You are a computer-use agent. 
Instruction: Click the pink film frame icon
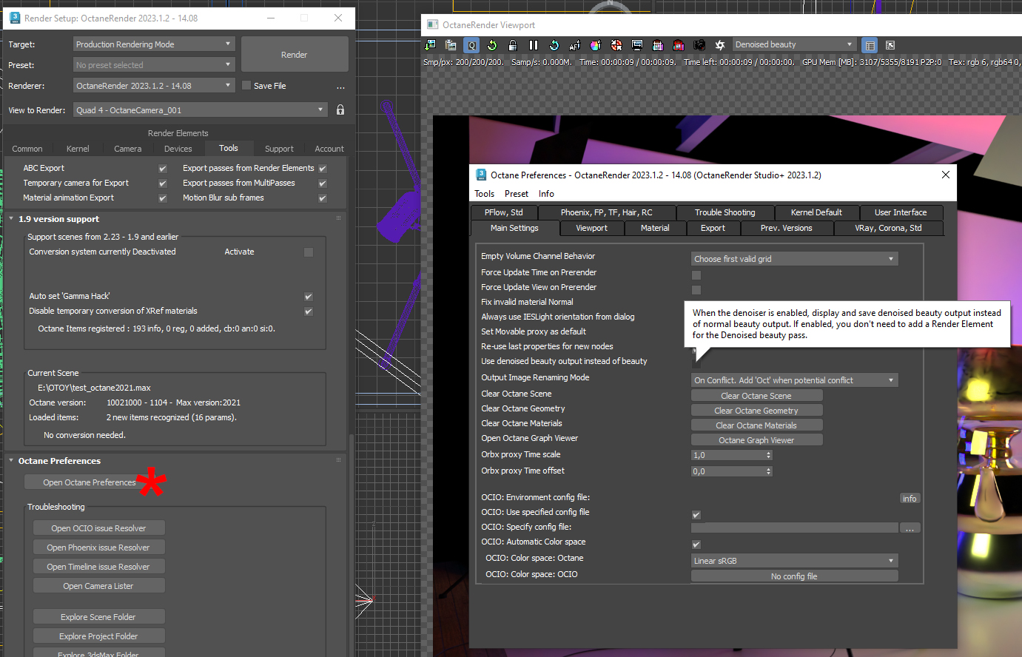(x=658, y=45)
